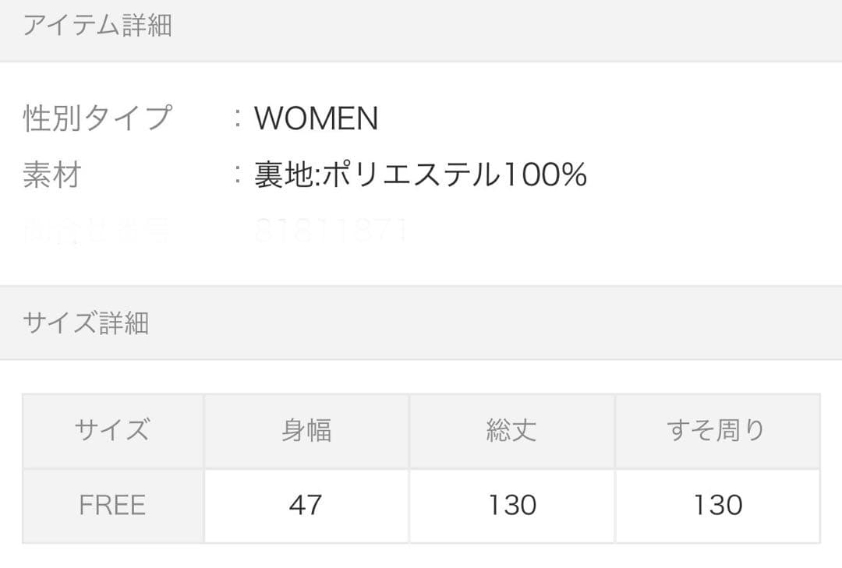Click the 身幅 column header

tap(306, 431)
